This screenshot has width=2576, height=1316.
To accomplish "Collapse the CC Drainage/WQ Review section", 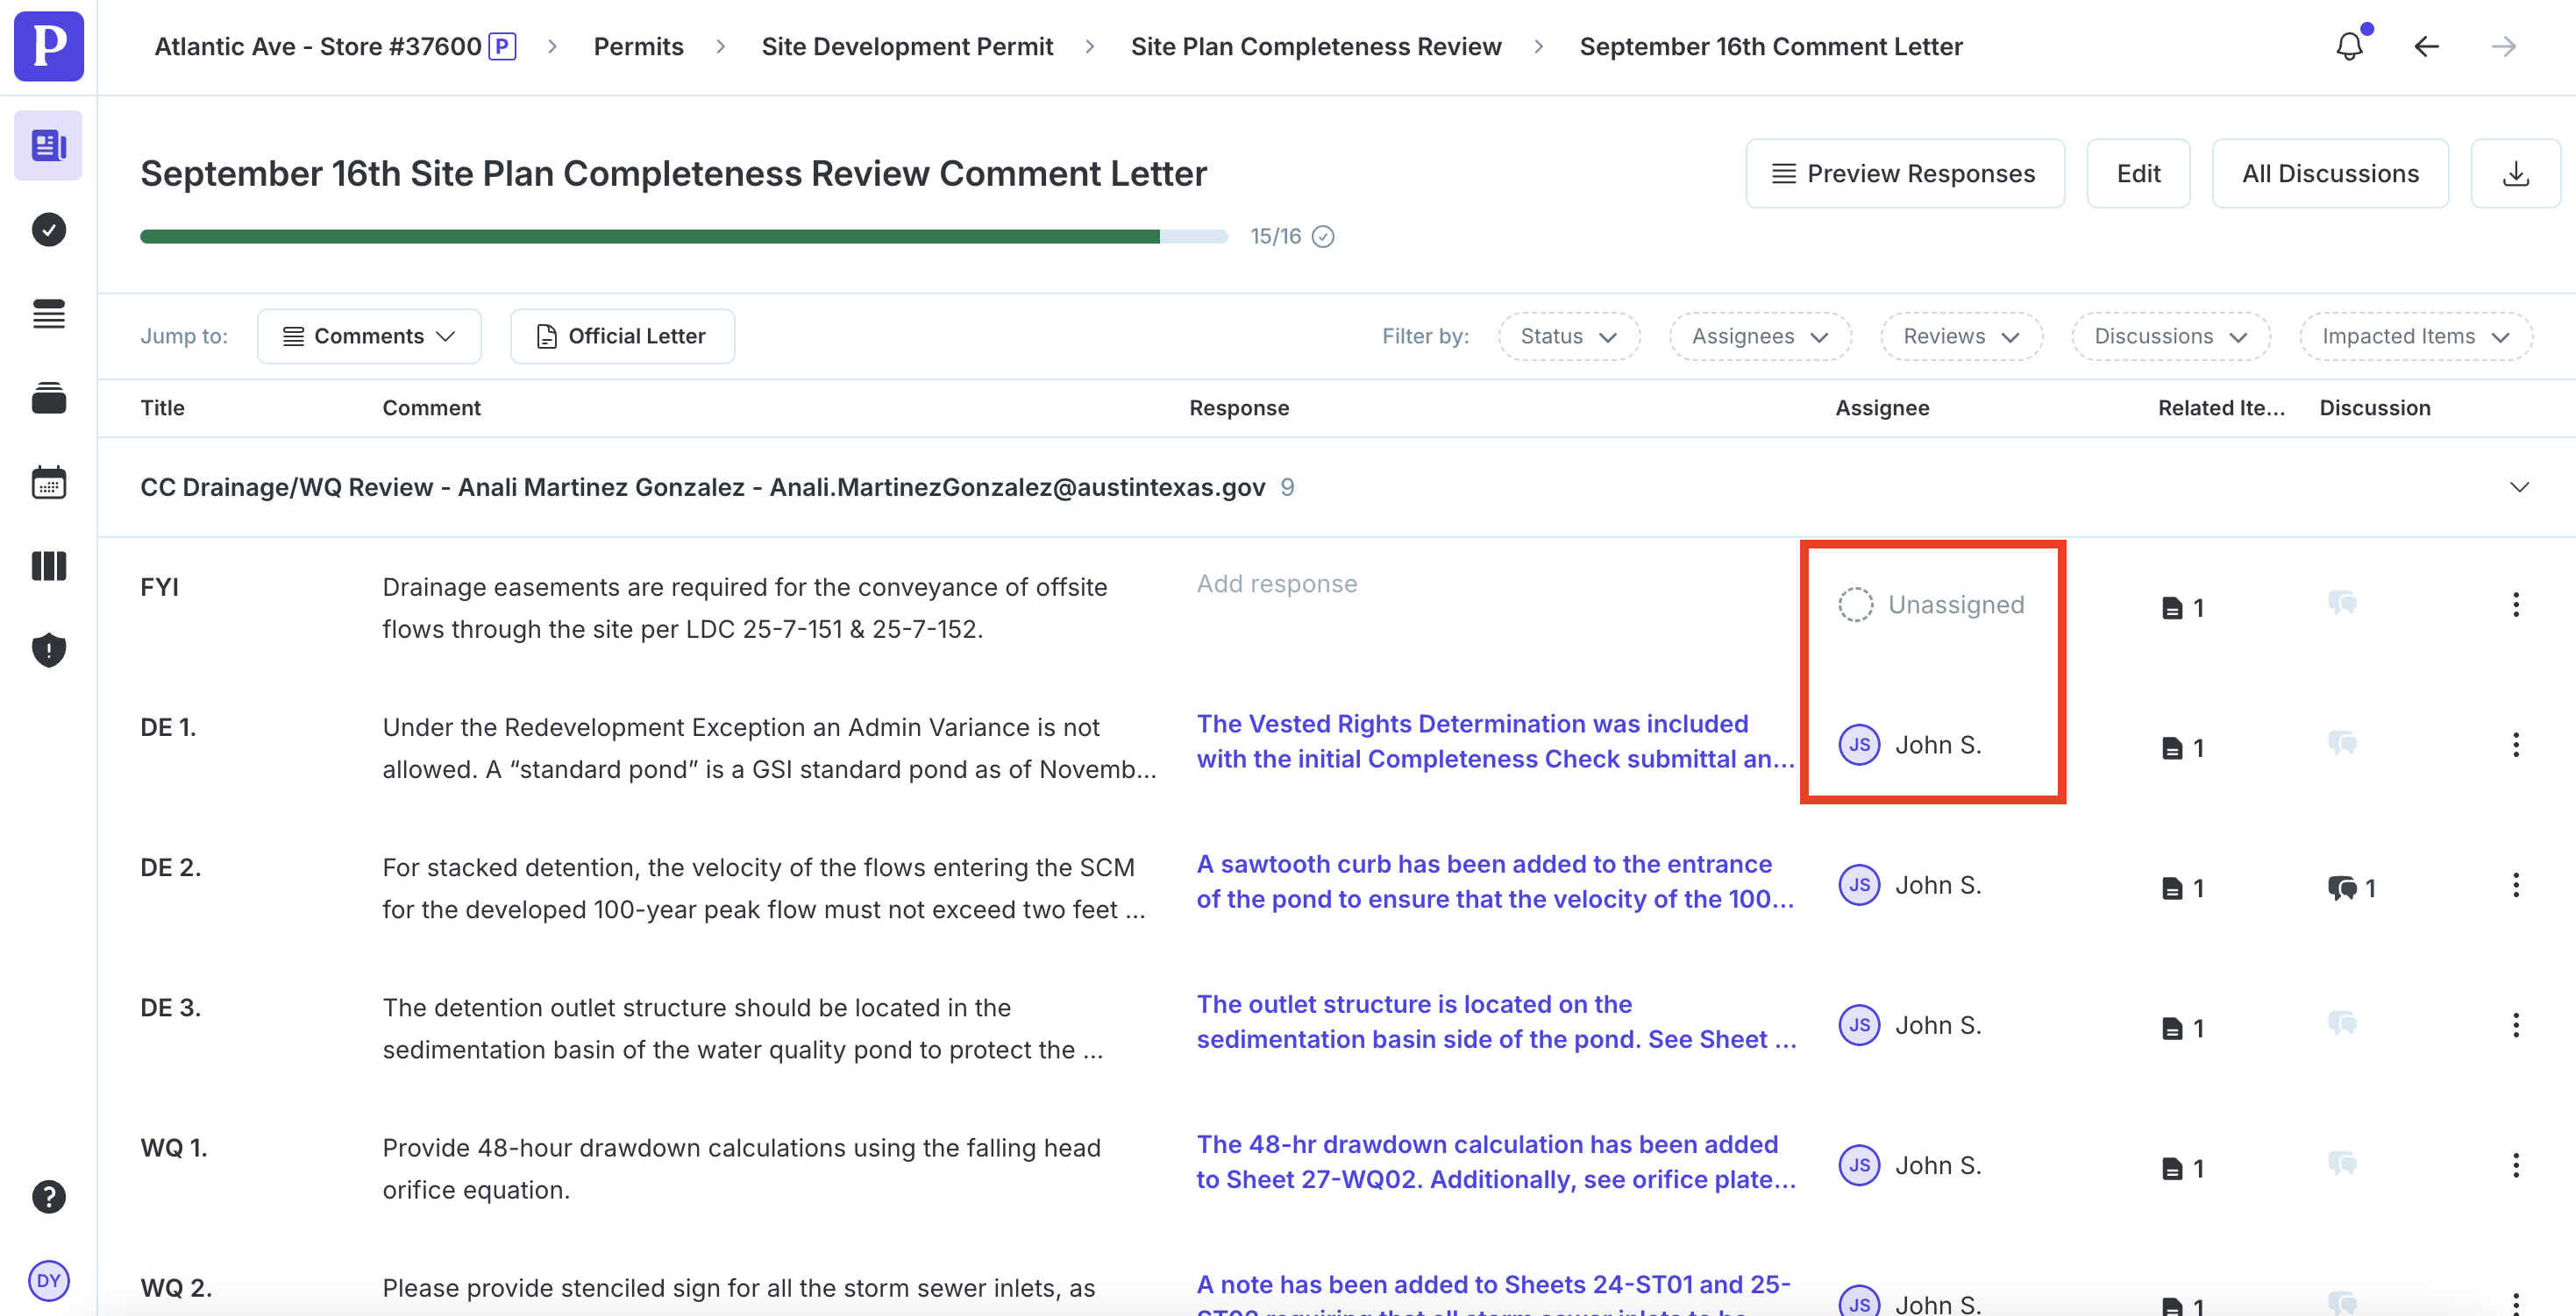I will click(2519, 488).
